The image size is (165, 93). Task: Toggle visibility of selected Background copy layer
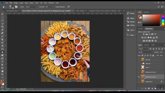[x=139, y=77]
